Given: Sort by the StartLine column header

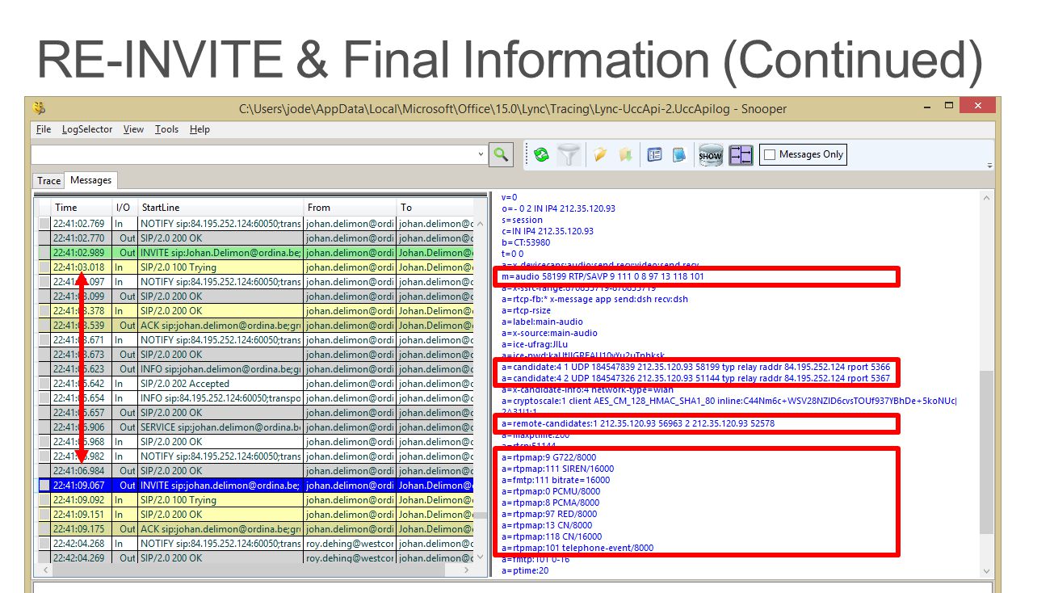Looking at the screenshot, I should pyautogui.click(x=220, y=208).
